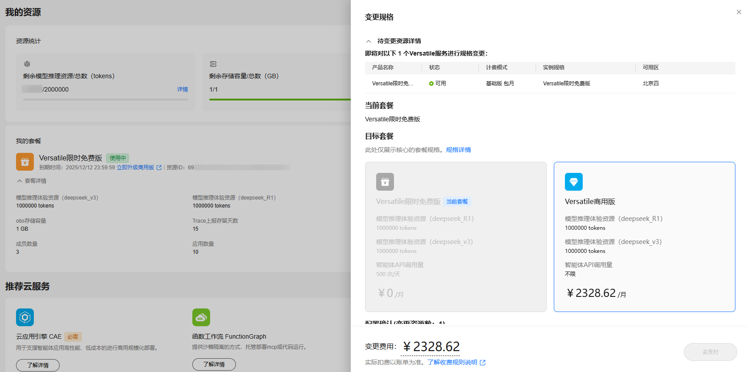Click external-link icon beside 了解收费规则说明
Viewport: 747px width, 372px height.
click(x=483, y=363)
